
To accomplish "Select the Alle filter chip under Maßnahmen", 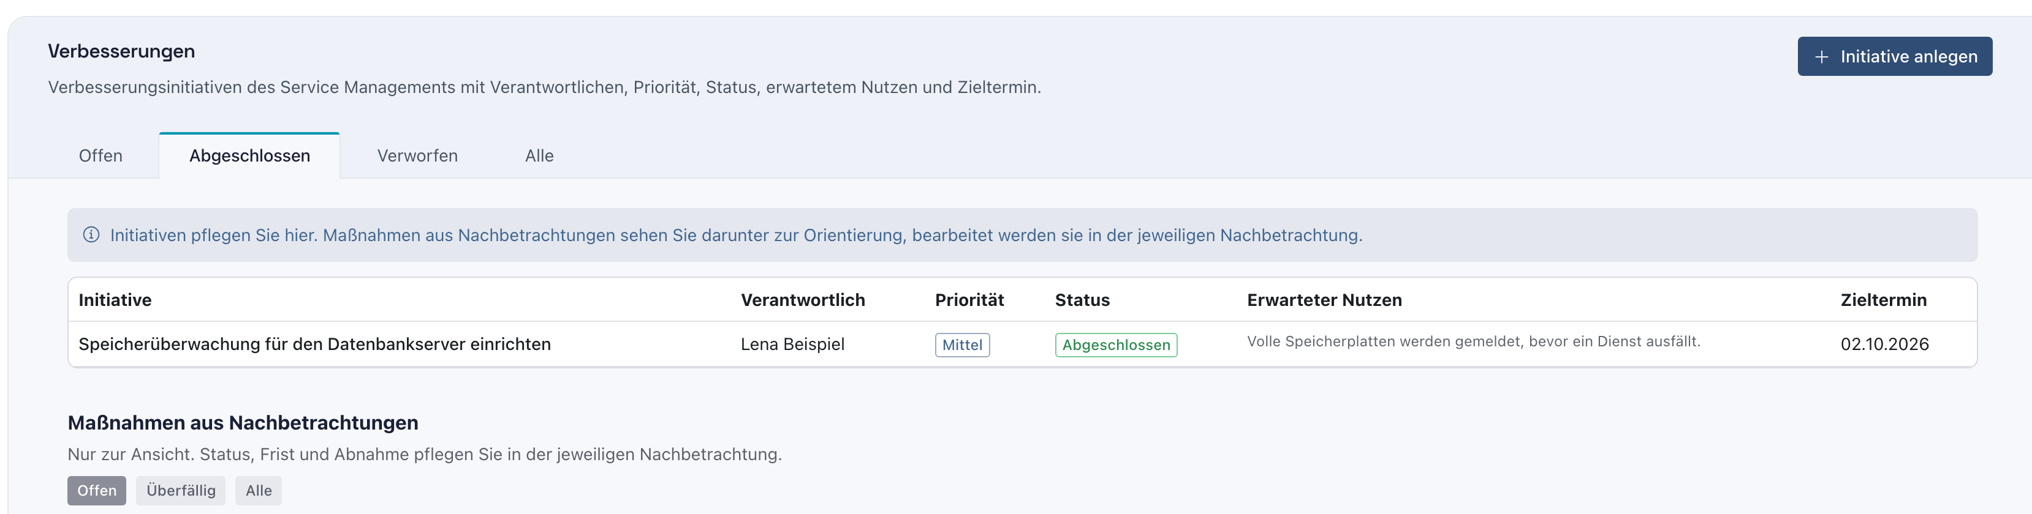I will tap(259, 490).
